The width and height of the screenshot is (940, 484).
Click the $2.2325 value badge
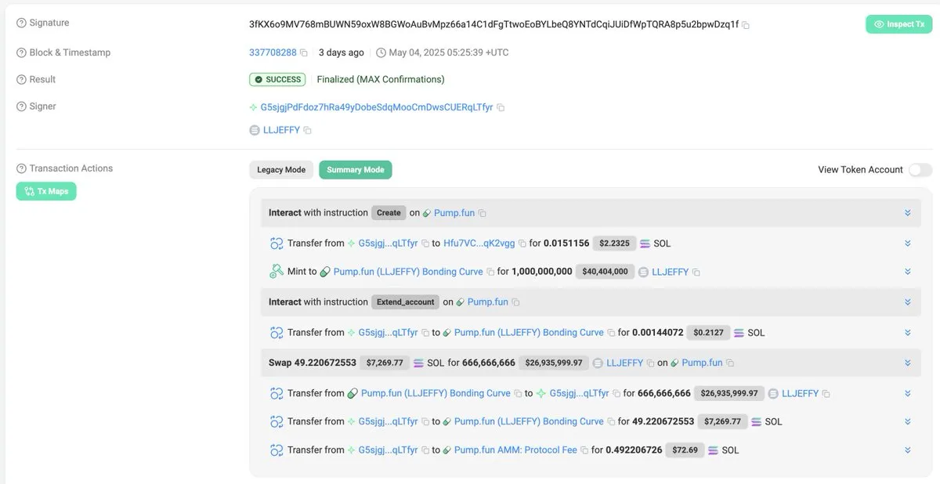coord(614,244)
